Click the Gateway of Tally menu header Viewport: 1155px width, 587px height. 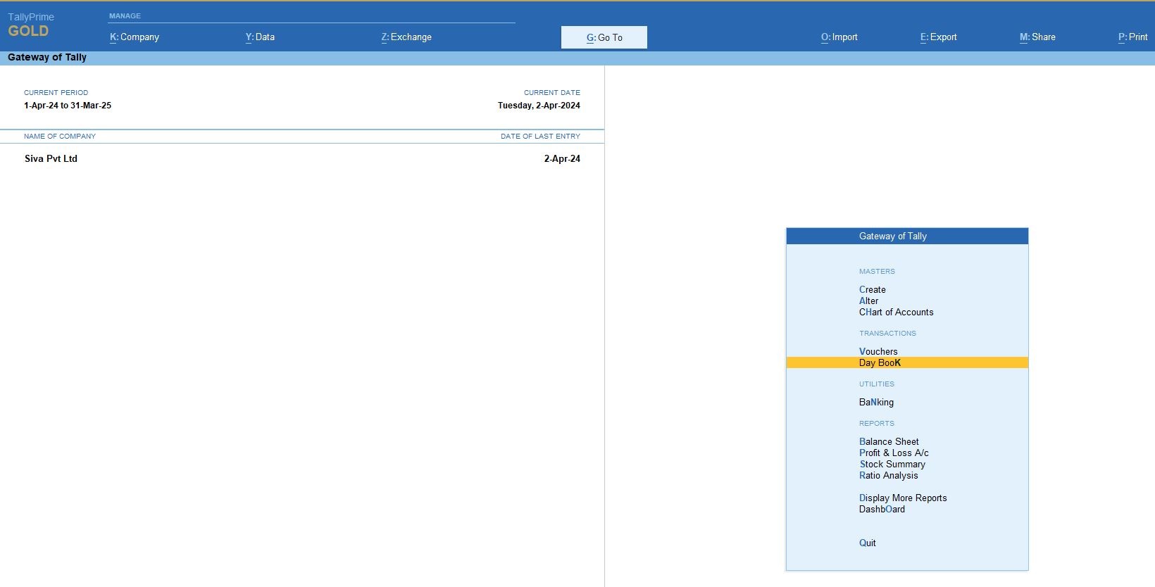(907, 236)
